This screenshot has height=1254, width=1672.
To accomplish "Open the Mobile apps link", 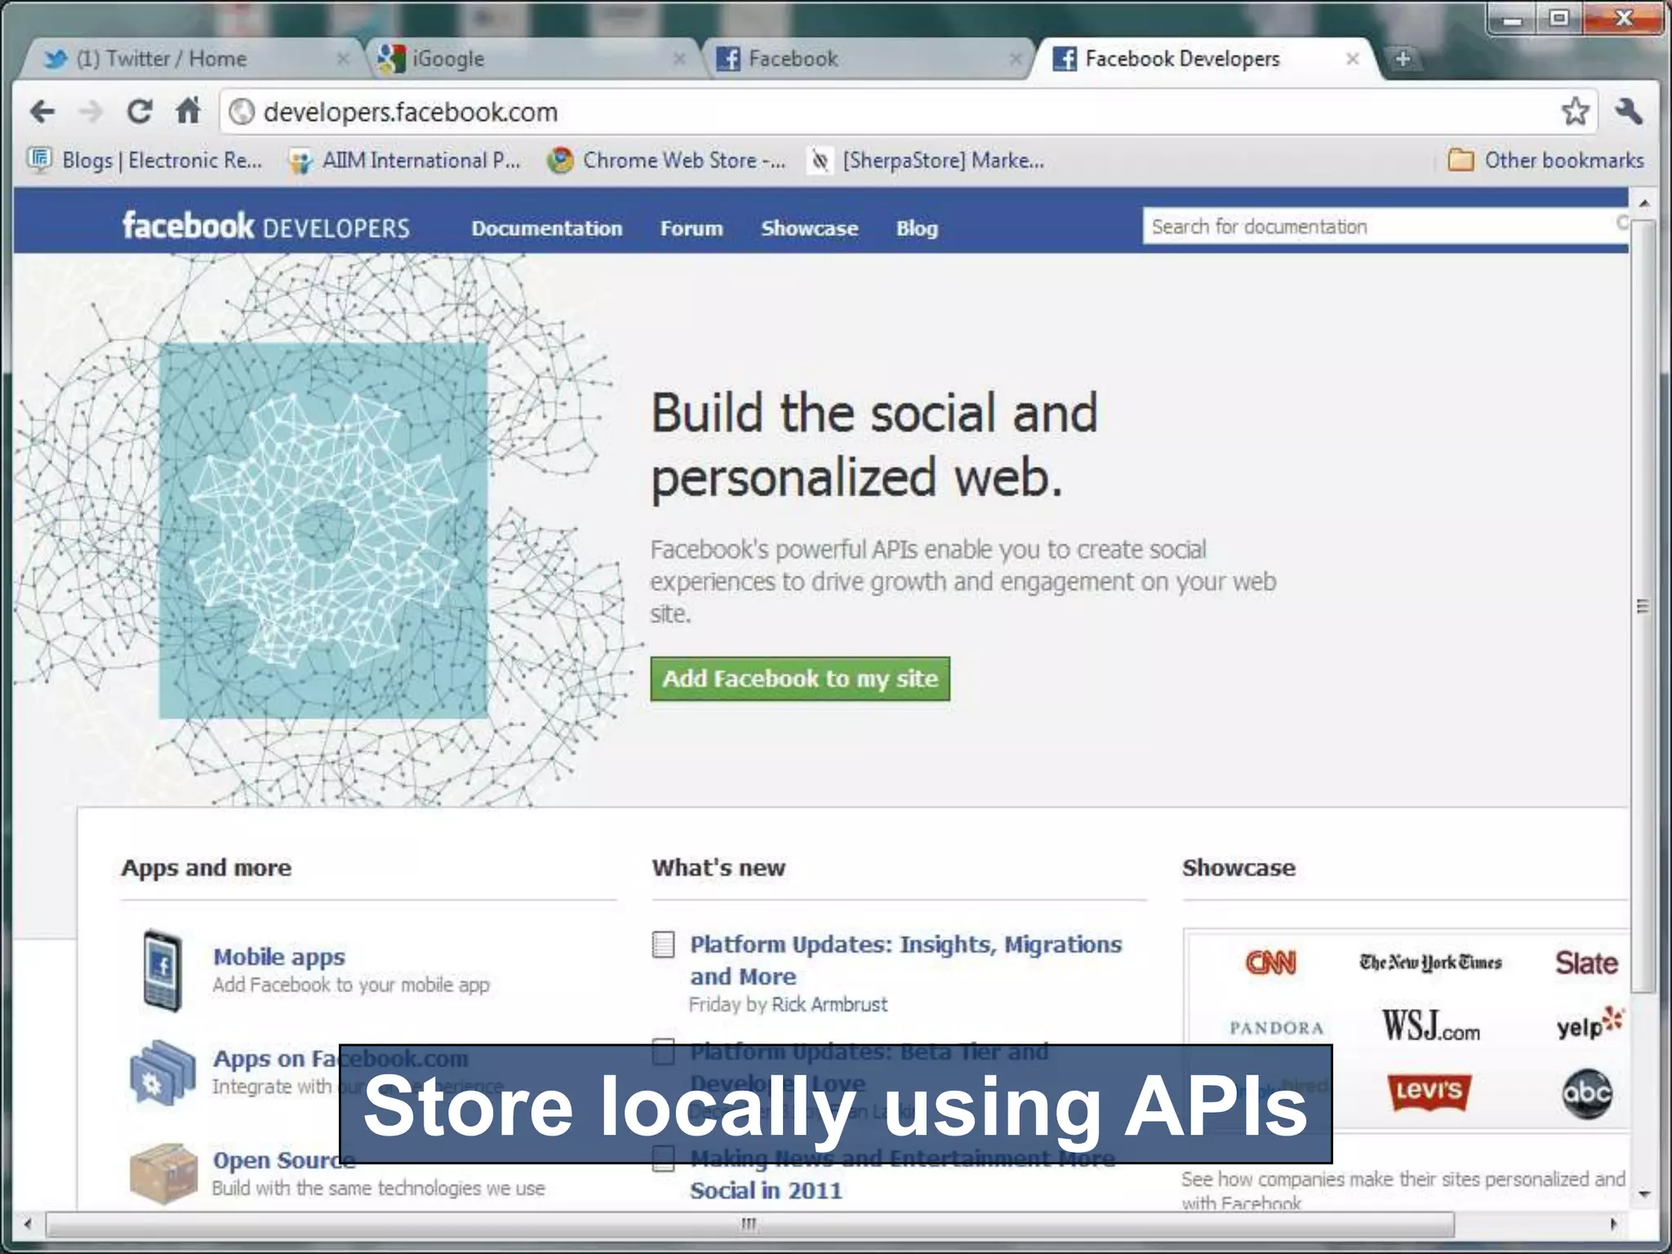I will tap(279, 956).
